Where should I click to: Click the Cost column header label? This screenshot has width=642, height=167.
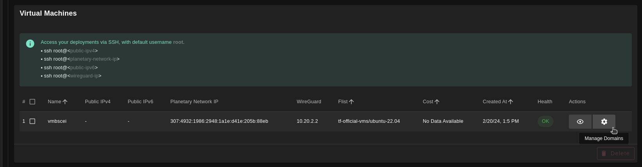tap(428, 102)
